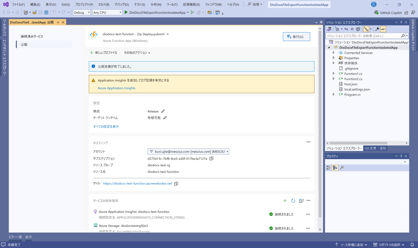Image resolution: width=418 pixels, height=248 pixels.
Task: Open hosting section more options ellipsis
Action: click(x=308, y=142)
